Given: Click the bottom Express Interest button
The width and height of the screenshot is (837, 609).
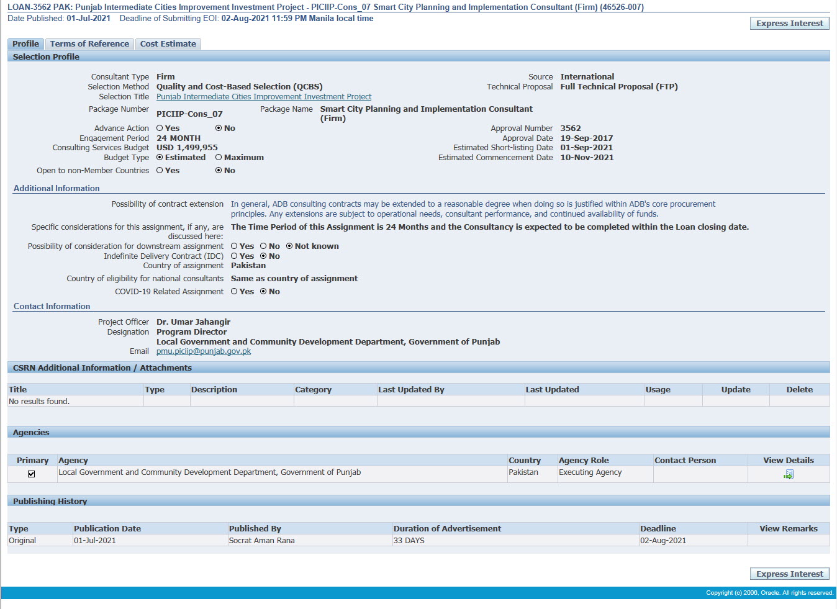Looking at the screenshot, I should click(x=790, y=574).
